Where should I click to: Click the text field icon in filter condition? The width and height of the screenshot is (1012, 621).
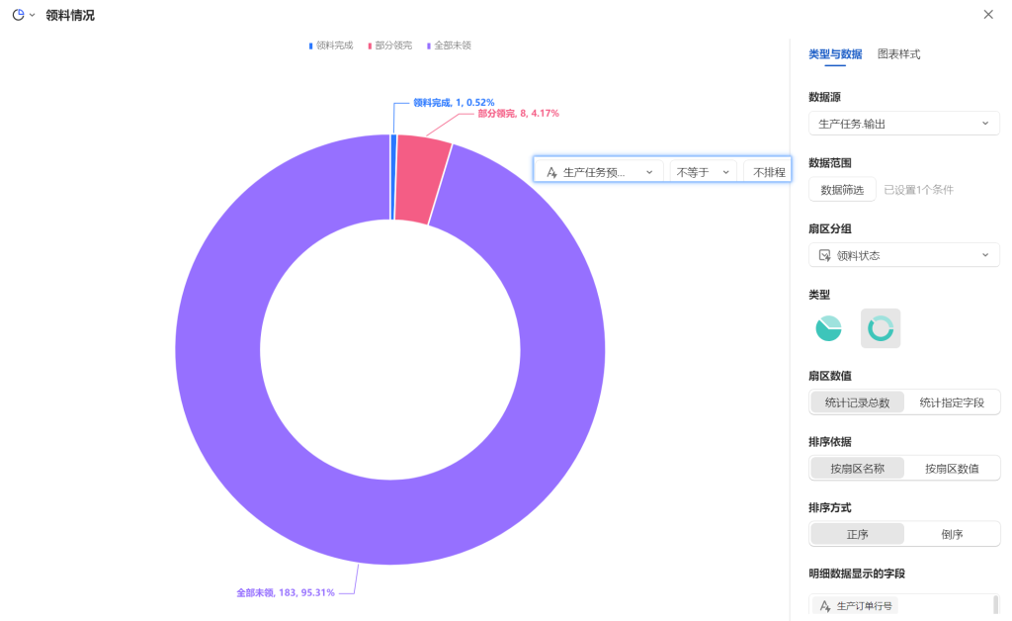point(551,172)
